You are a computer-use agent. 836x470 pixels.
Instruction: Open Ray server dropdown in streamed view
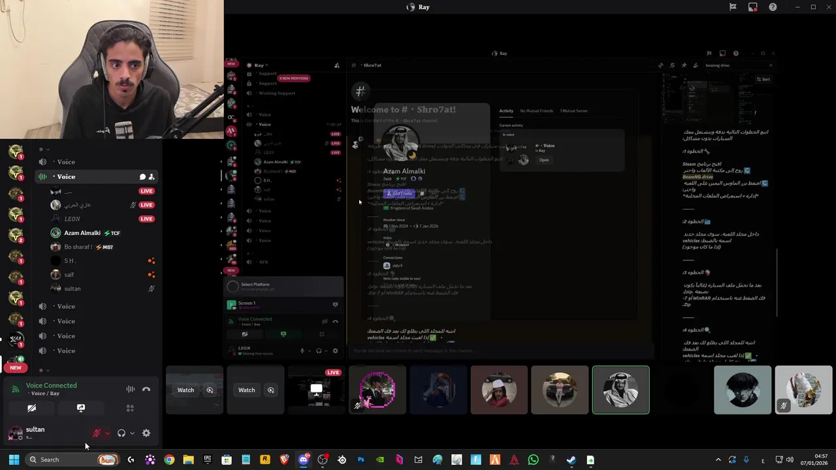(261, 65)
